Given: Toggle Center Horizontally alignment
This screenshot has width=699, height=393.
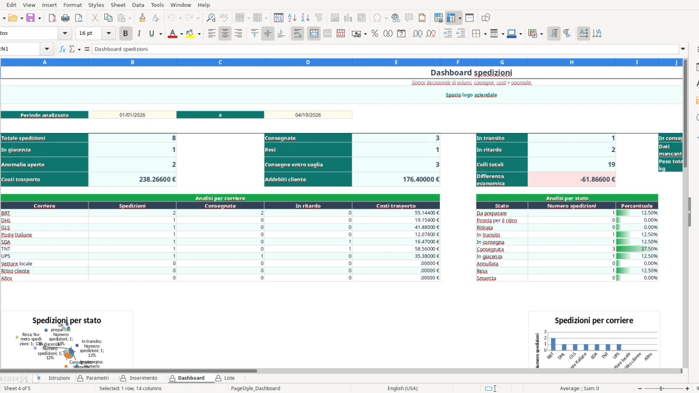Looking at the screenshot, I should tap(225, 34).
